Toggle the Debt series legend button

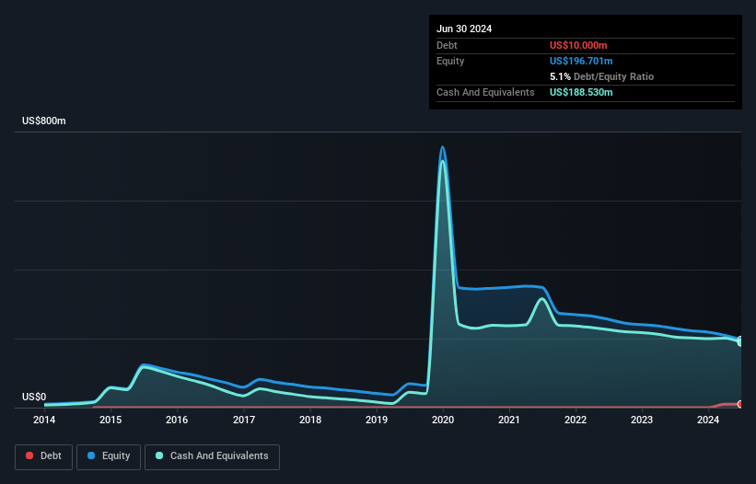pyautogui.click(x=43, y=456)
